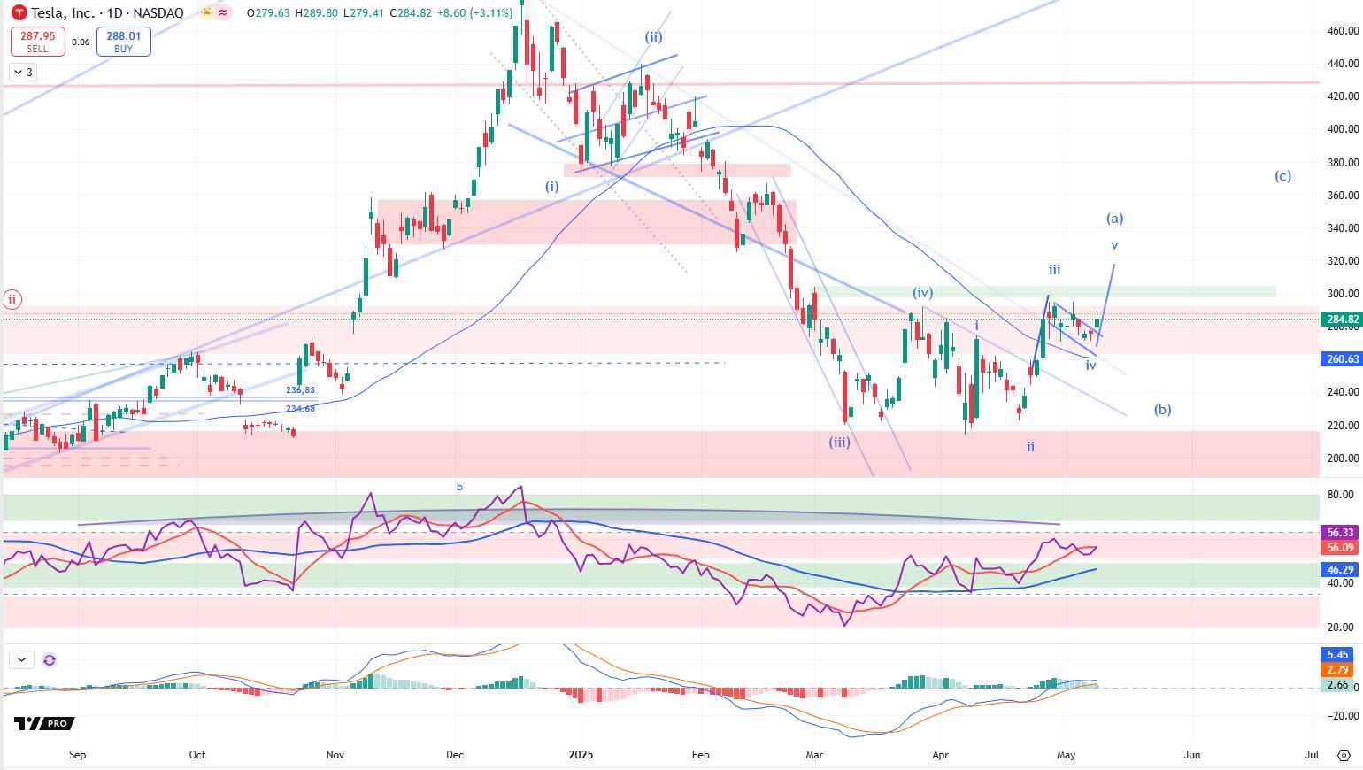
Task: Click the -20.00 MACD scale label
Action: [1341, 716]
